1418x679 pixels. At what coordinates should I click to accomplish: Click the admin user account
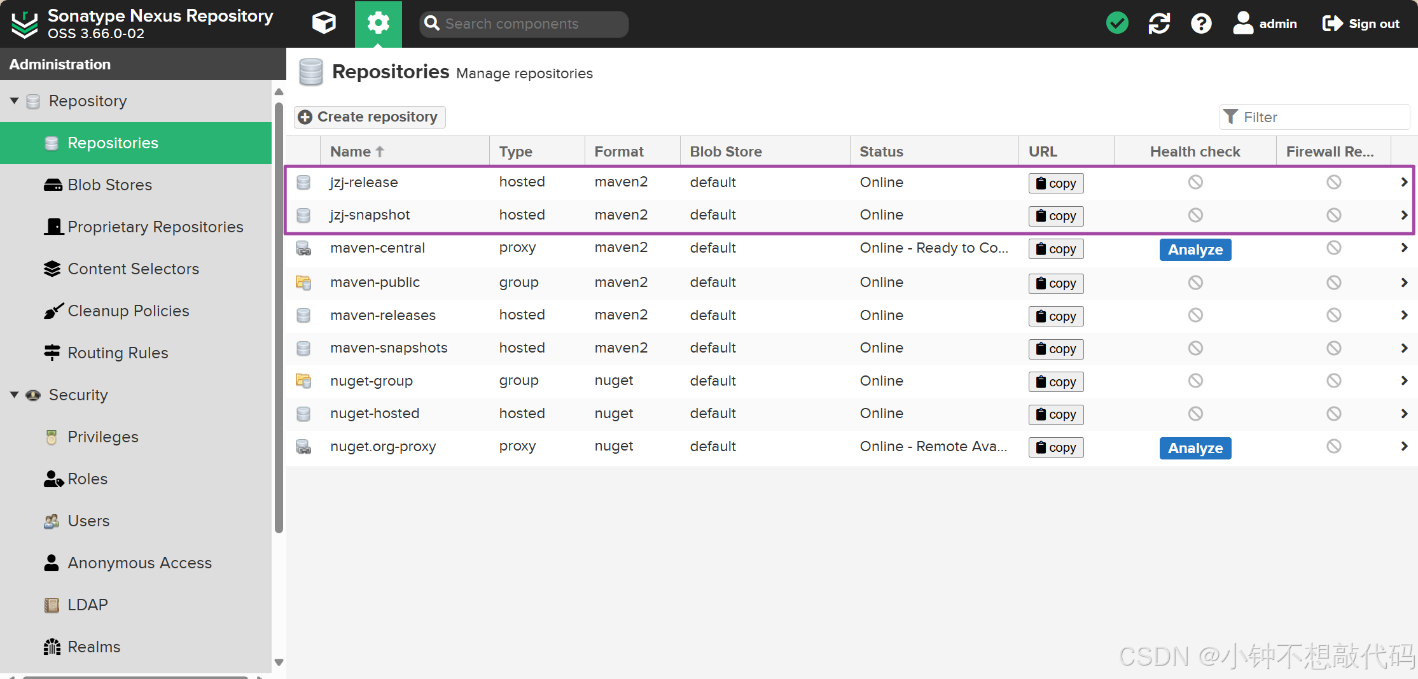coord(1265,24)
